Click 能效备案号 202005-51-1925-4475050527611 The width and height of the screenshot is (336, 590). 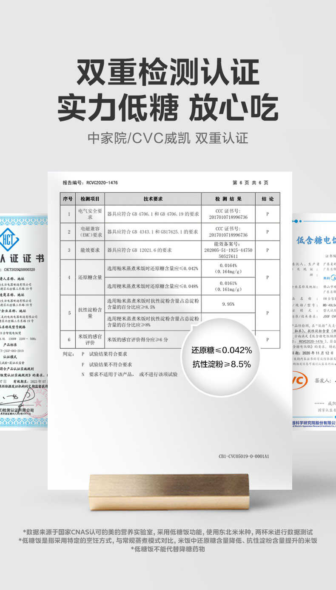228,250
